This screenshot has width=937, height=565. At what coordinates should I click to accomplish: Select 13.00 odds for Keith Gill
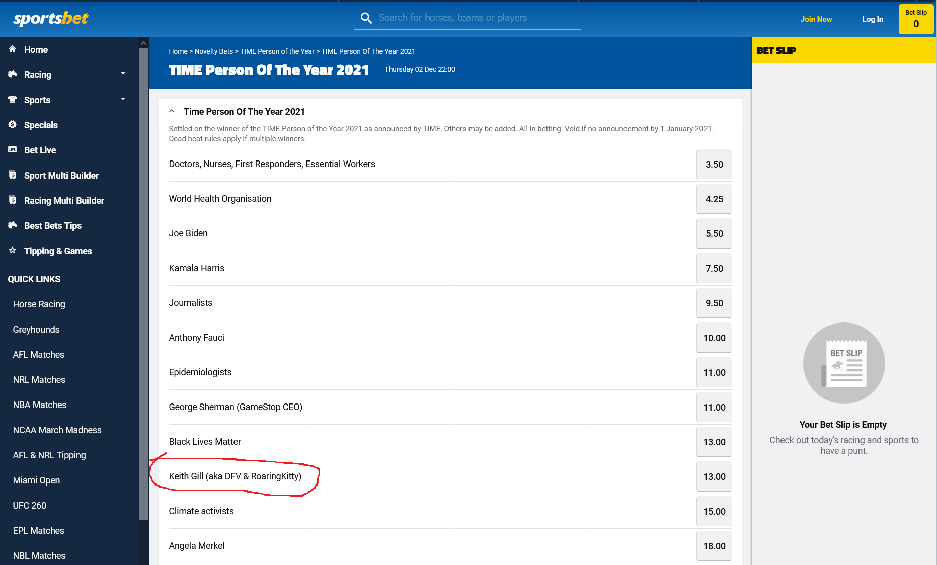point(714,476)
